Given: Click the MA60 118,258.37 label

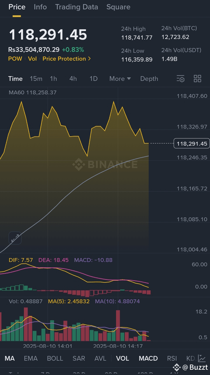Looking at the screenshot, I should click(33, 93).
